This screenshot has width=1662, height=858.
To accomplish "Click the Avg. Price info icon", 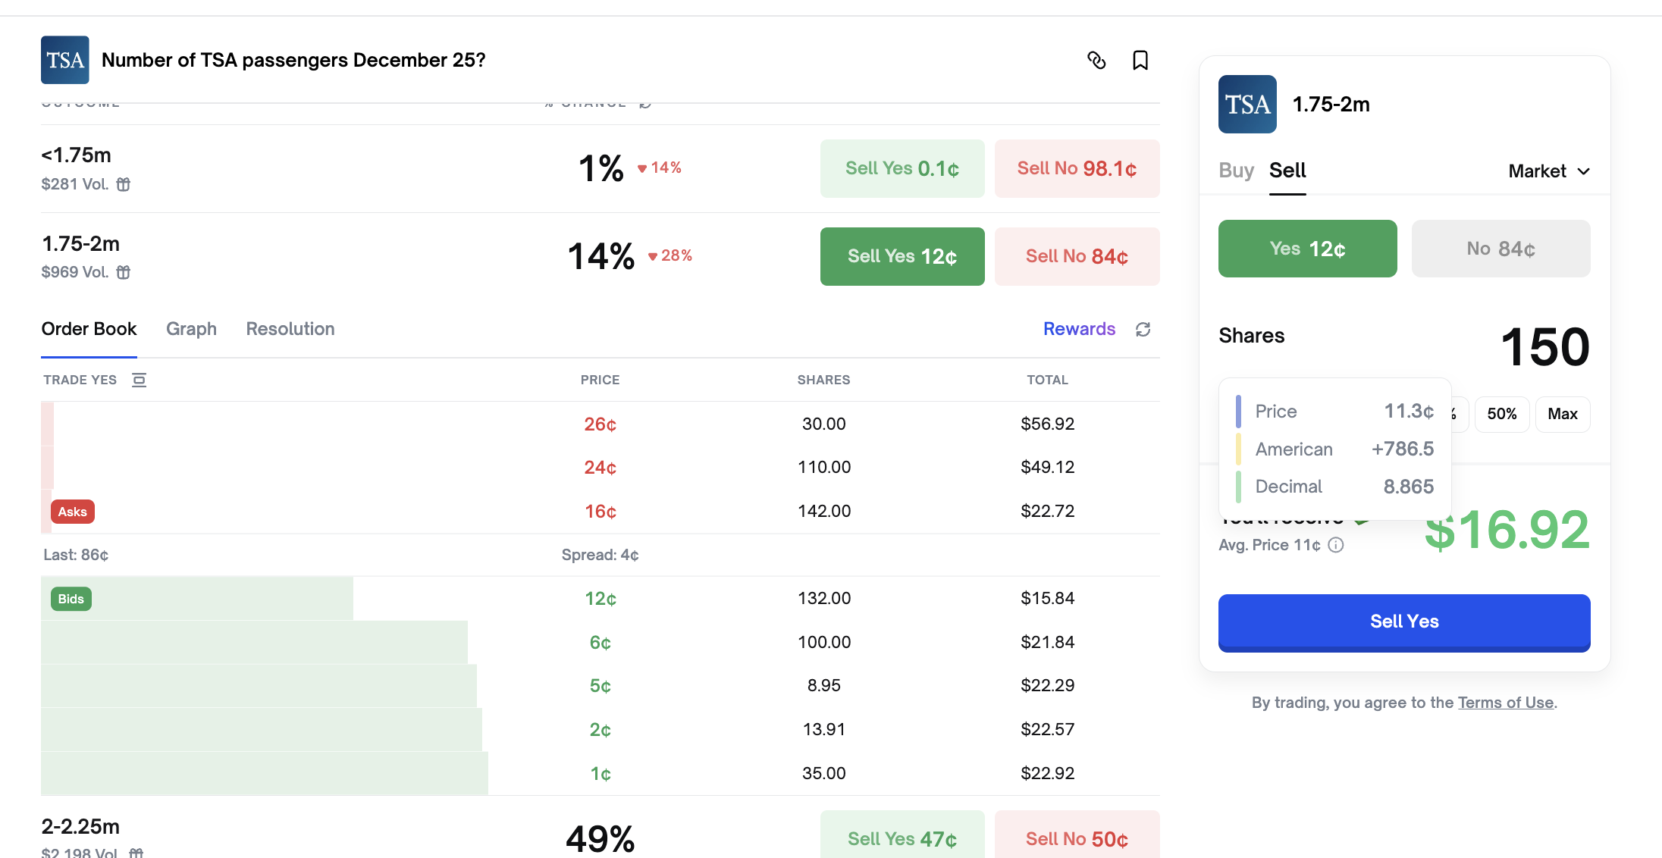I will (1336, 545).
